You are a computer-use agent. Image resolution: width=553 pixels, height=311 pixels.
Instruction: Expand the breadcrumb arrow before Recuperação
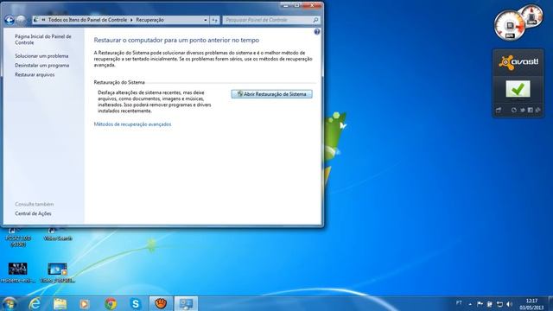[x=131, y=20]
